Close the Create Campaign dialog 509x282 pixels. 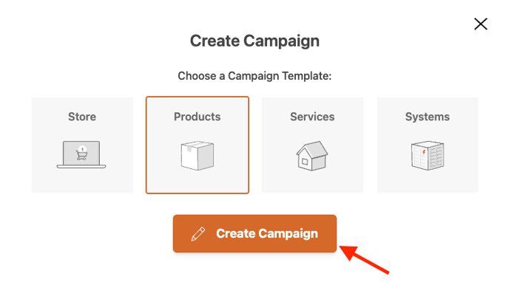pyautogui.click(x=480, y=24)
